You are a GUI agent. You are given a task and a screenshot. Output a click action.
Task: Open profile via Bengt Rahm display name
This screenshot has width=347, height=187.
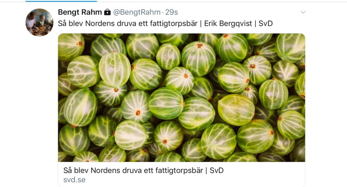[x=80, y=12]
